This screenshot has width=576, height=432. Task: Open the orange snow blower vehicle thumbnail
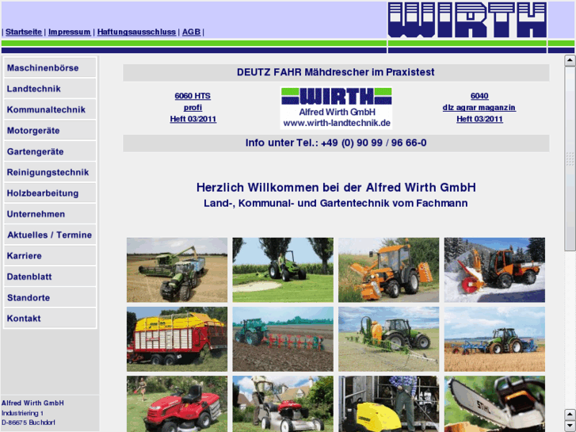pyautogui.click(x=494, y=270)
